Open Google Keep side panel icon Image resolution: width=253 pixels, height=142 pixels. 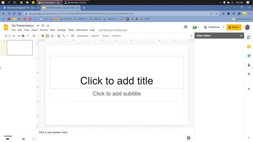pyautogui.click(x=249, y=47)
